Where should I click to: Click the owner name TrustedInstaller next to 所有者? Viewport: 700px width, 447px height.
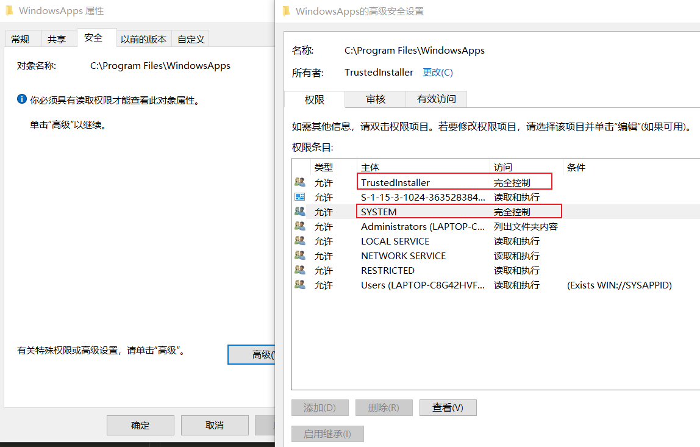(379, 73)
